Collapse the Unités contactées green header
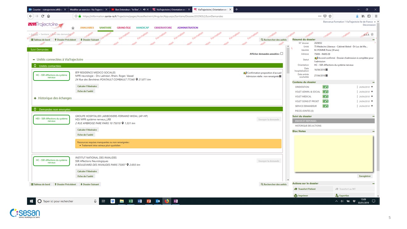 [x=35, y=66]
